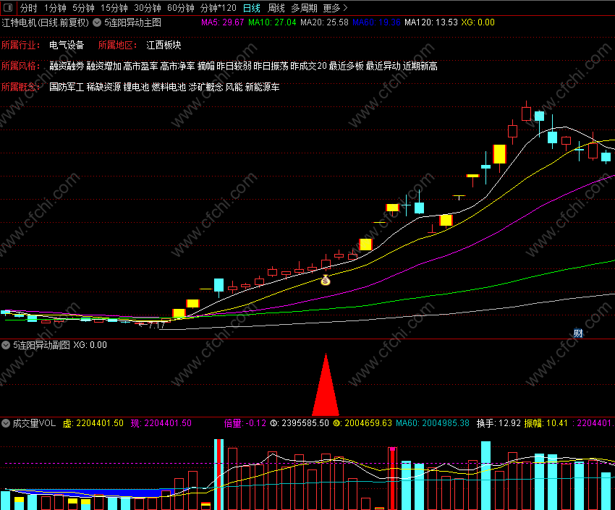This screenshot has height=510, width=615.
Task: Click the 振幅: 10.41 amplitude value
Action: 546,423
